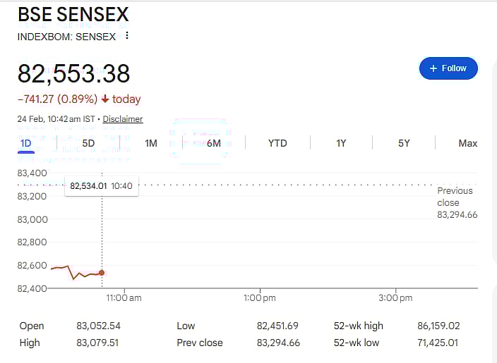Screen dimensions: 497x363
Task: View the 5Y chart range
Action: (x=404, y=143)
